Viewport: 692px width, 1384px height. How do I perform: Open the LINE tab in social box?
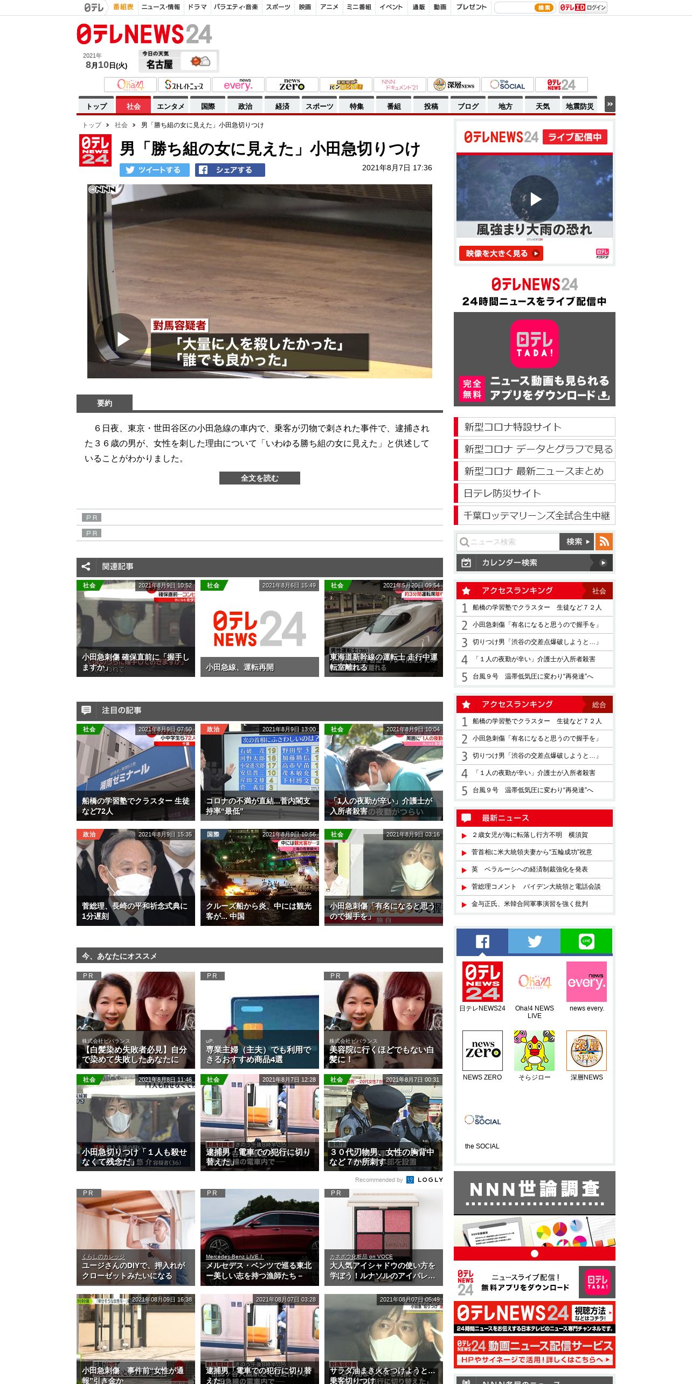[586, 942]
